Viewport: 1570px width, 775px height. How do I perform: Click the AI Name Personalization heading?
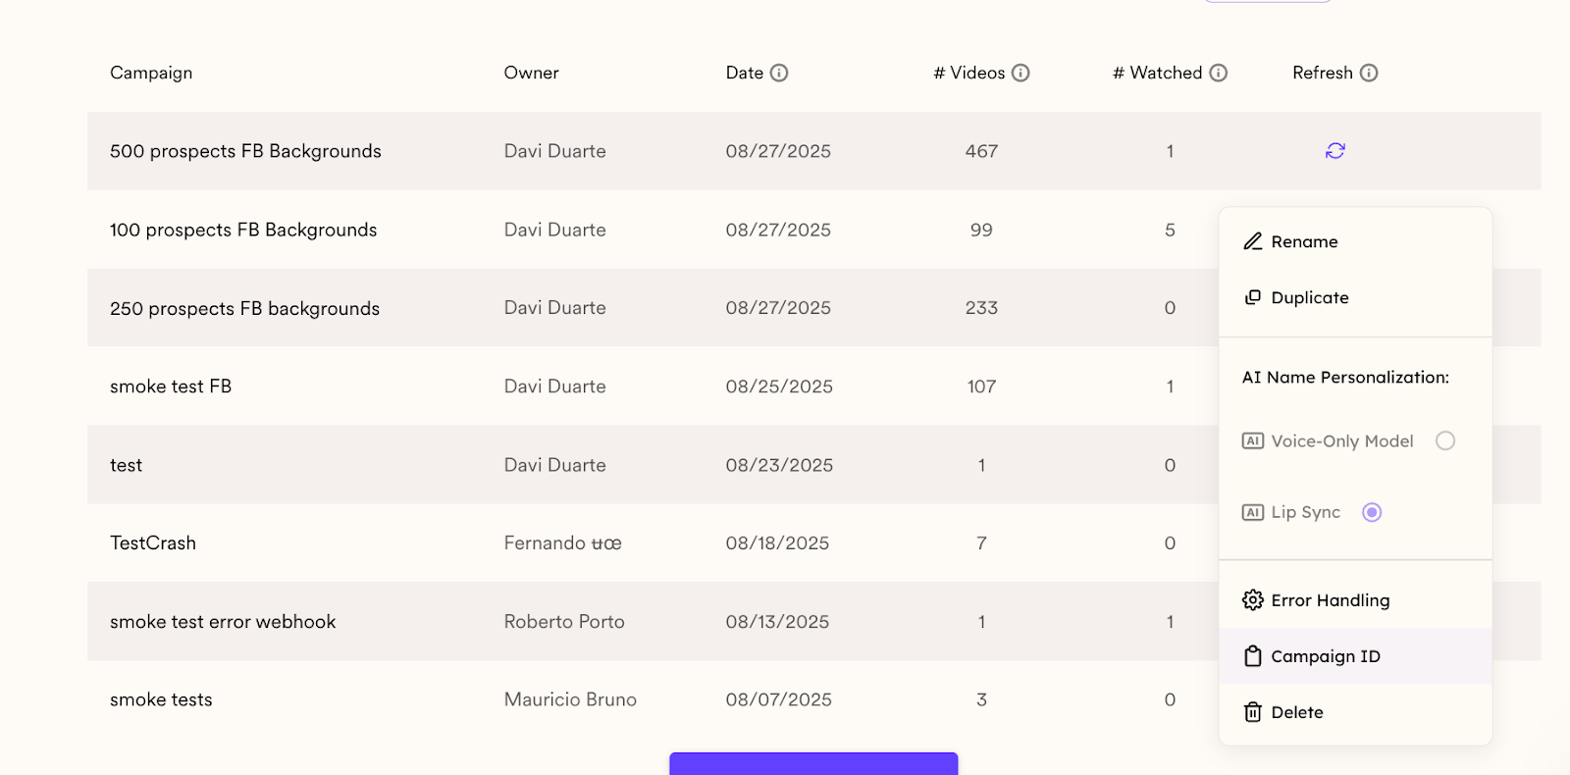pyautogui.click(x=1345, y=378)
